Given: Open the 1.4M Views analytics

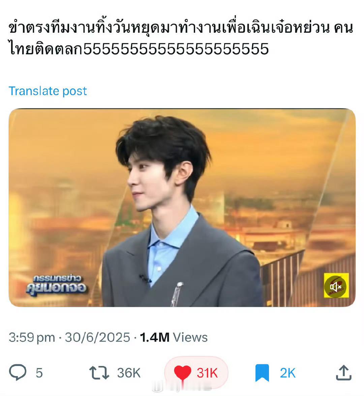Looking at the screenshot, I should (174, 337).
